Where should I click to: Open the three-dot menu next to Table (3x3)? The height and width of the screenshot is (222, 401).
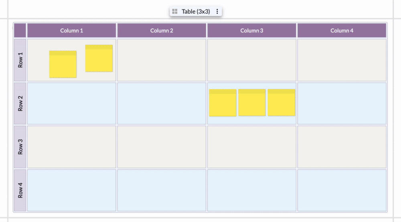(x=217, y=12)
